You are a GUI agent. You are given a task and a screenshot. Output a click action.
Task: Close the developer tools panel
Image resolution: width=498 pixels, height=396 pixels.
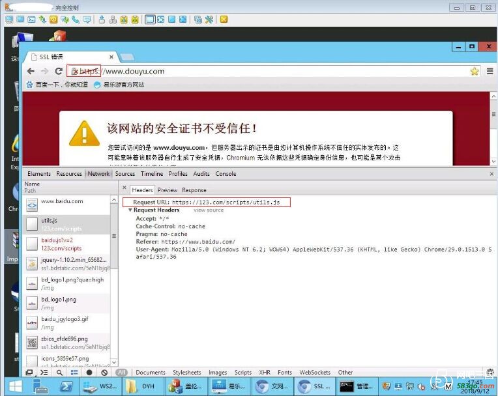491,174
